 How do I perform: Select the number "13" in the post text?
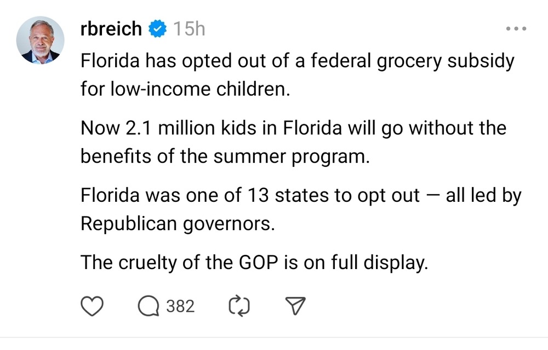(258, 195)
